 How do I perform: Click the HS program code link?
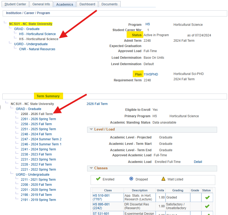click(x=147, y=24)
